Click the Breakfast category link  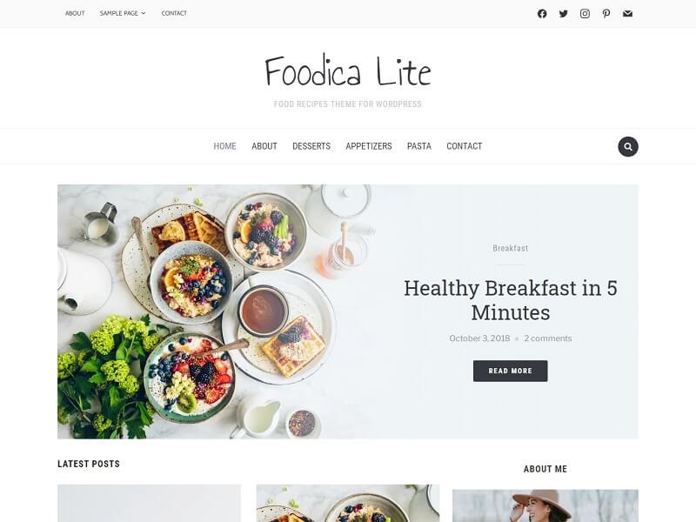point(511,248)
